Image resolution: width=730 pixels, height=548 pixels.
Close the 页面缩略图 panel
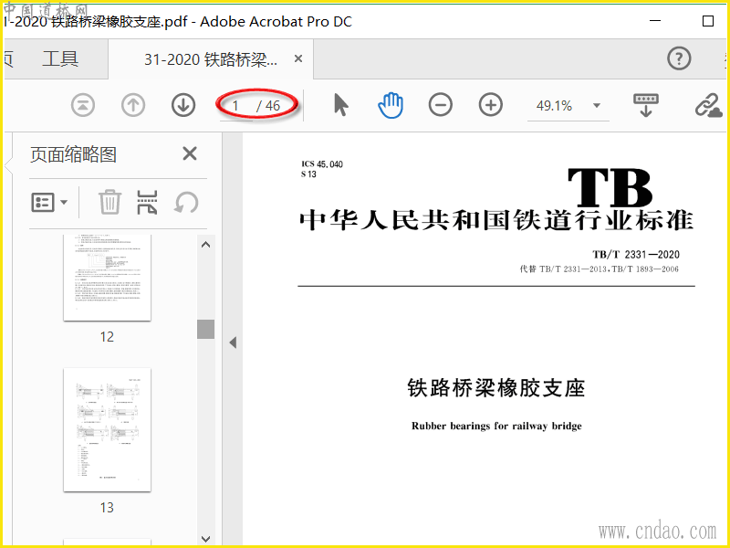click(x=190, y=153)
